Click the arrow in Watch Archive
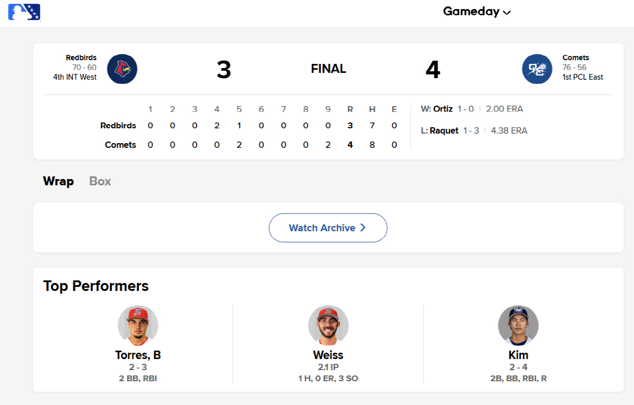 pyautogui.click(x=363, y=228)
